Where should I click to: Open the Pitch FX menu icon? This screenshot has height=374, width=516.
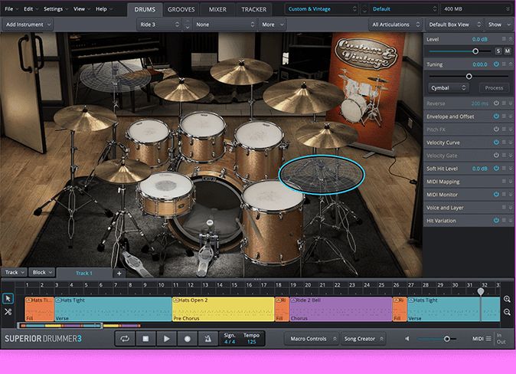tap(504, 130)
